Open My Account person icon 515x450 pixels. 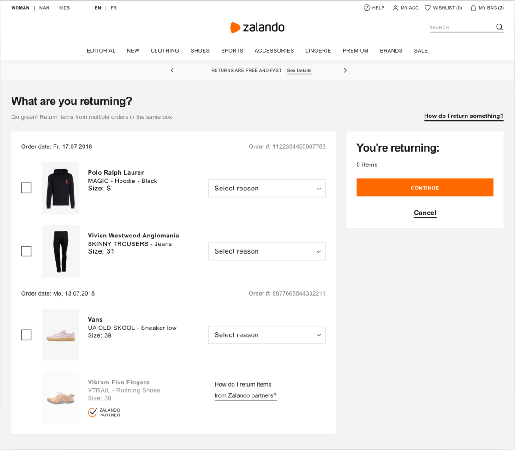[395, 8]
